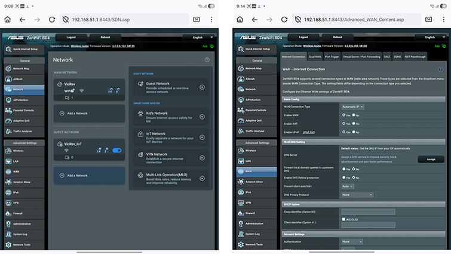451x254 pixels.
Task: Switch to the Dual WAN tab
Action: coord(315,57)
